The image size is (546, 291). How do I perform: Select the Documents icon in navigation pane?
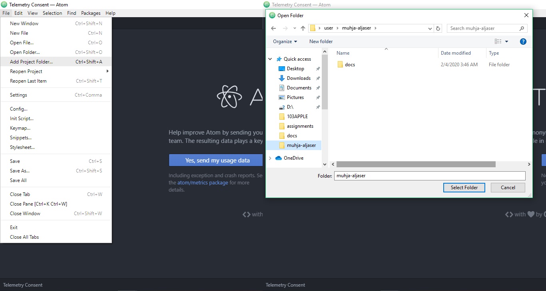[281, 88]
